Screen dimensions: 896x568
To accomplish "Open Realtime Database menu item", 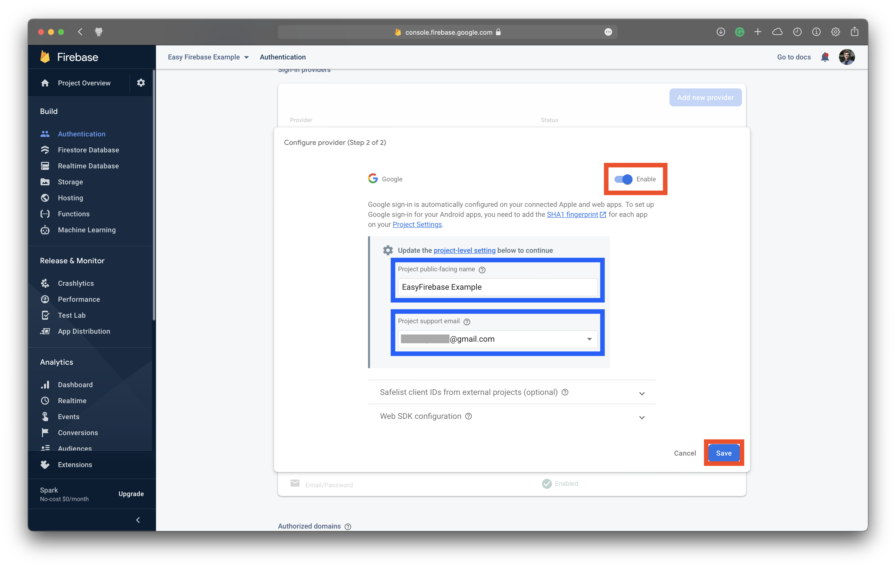I will (88, 166).
